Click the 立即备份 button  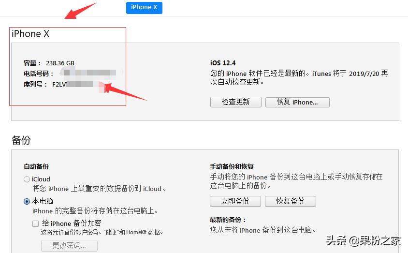[235, 201]
